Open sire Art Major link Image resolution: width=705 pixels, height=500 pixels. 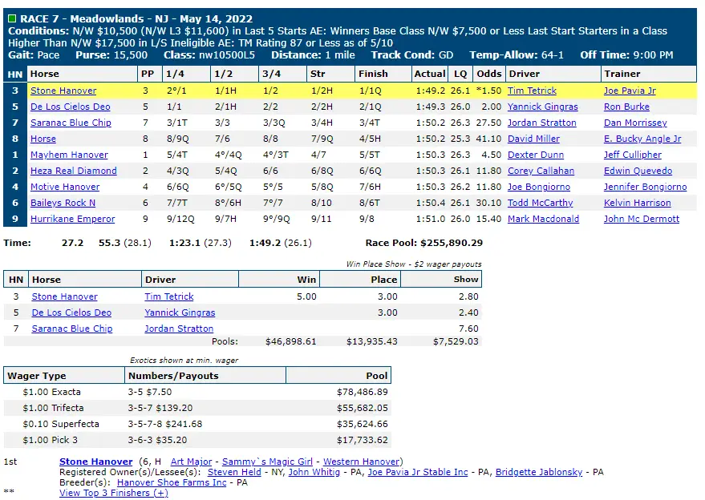[x=191, y=462]
